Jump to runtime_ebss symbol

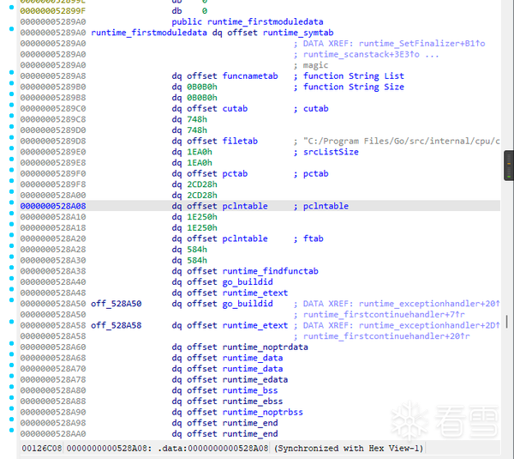(x=253, y=401)
